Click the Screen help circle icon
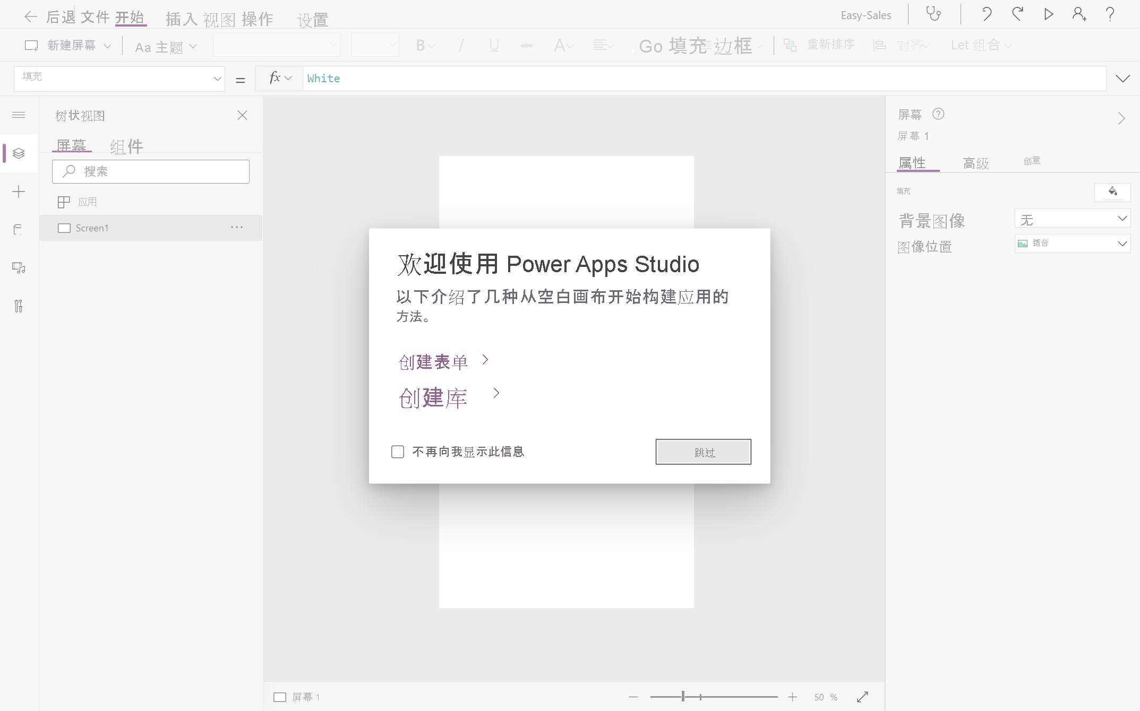Image resolution: width=1140 pixels, height=711 pixels. pyautogui.click(x=938, y=114)
